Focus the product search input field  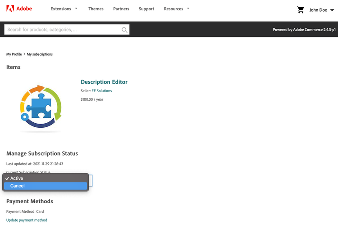tap(62, 30)
